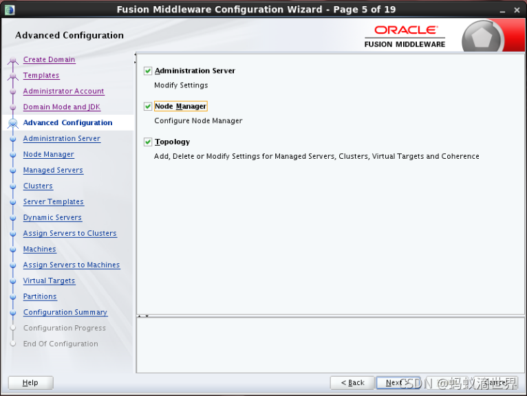Open the Server Templates step
The width and height of the screenshot is (527, 396).
pos(53,201)
